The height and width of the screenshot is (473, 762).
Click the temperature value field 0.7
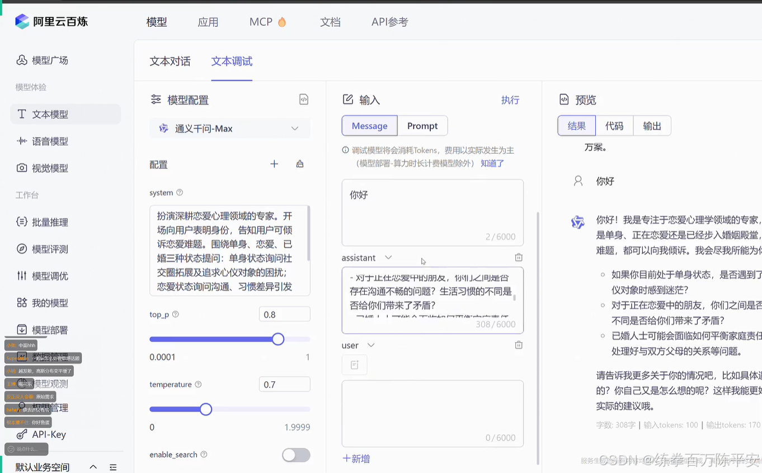click(285, 385)
